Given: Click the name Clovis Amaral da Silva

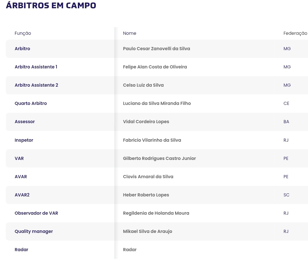Looking at the screenshot, I should tap(148, 177).
